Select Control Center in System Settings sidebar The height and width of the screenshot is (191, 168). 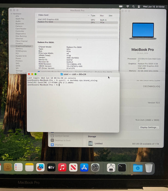62,136
